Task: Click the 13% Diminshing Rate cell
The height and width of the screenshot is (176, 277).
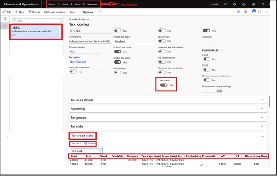Action: [x=256, y=164]
